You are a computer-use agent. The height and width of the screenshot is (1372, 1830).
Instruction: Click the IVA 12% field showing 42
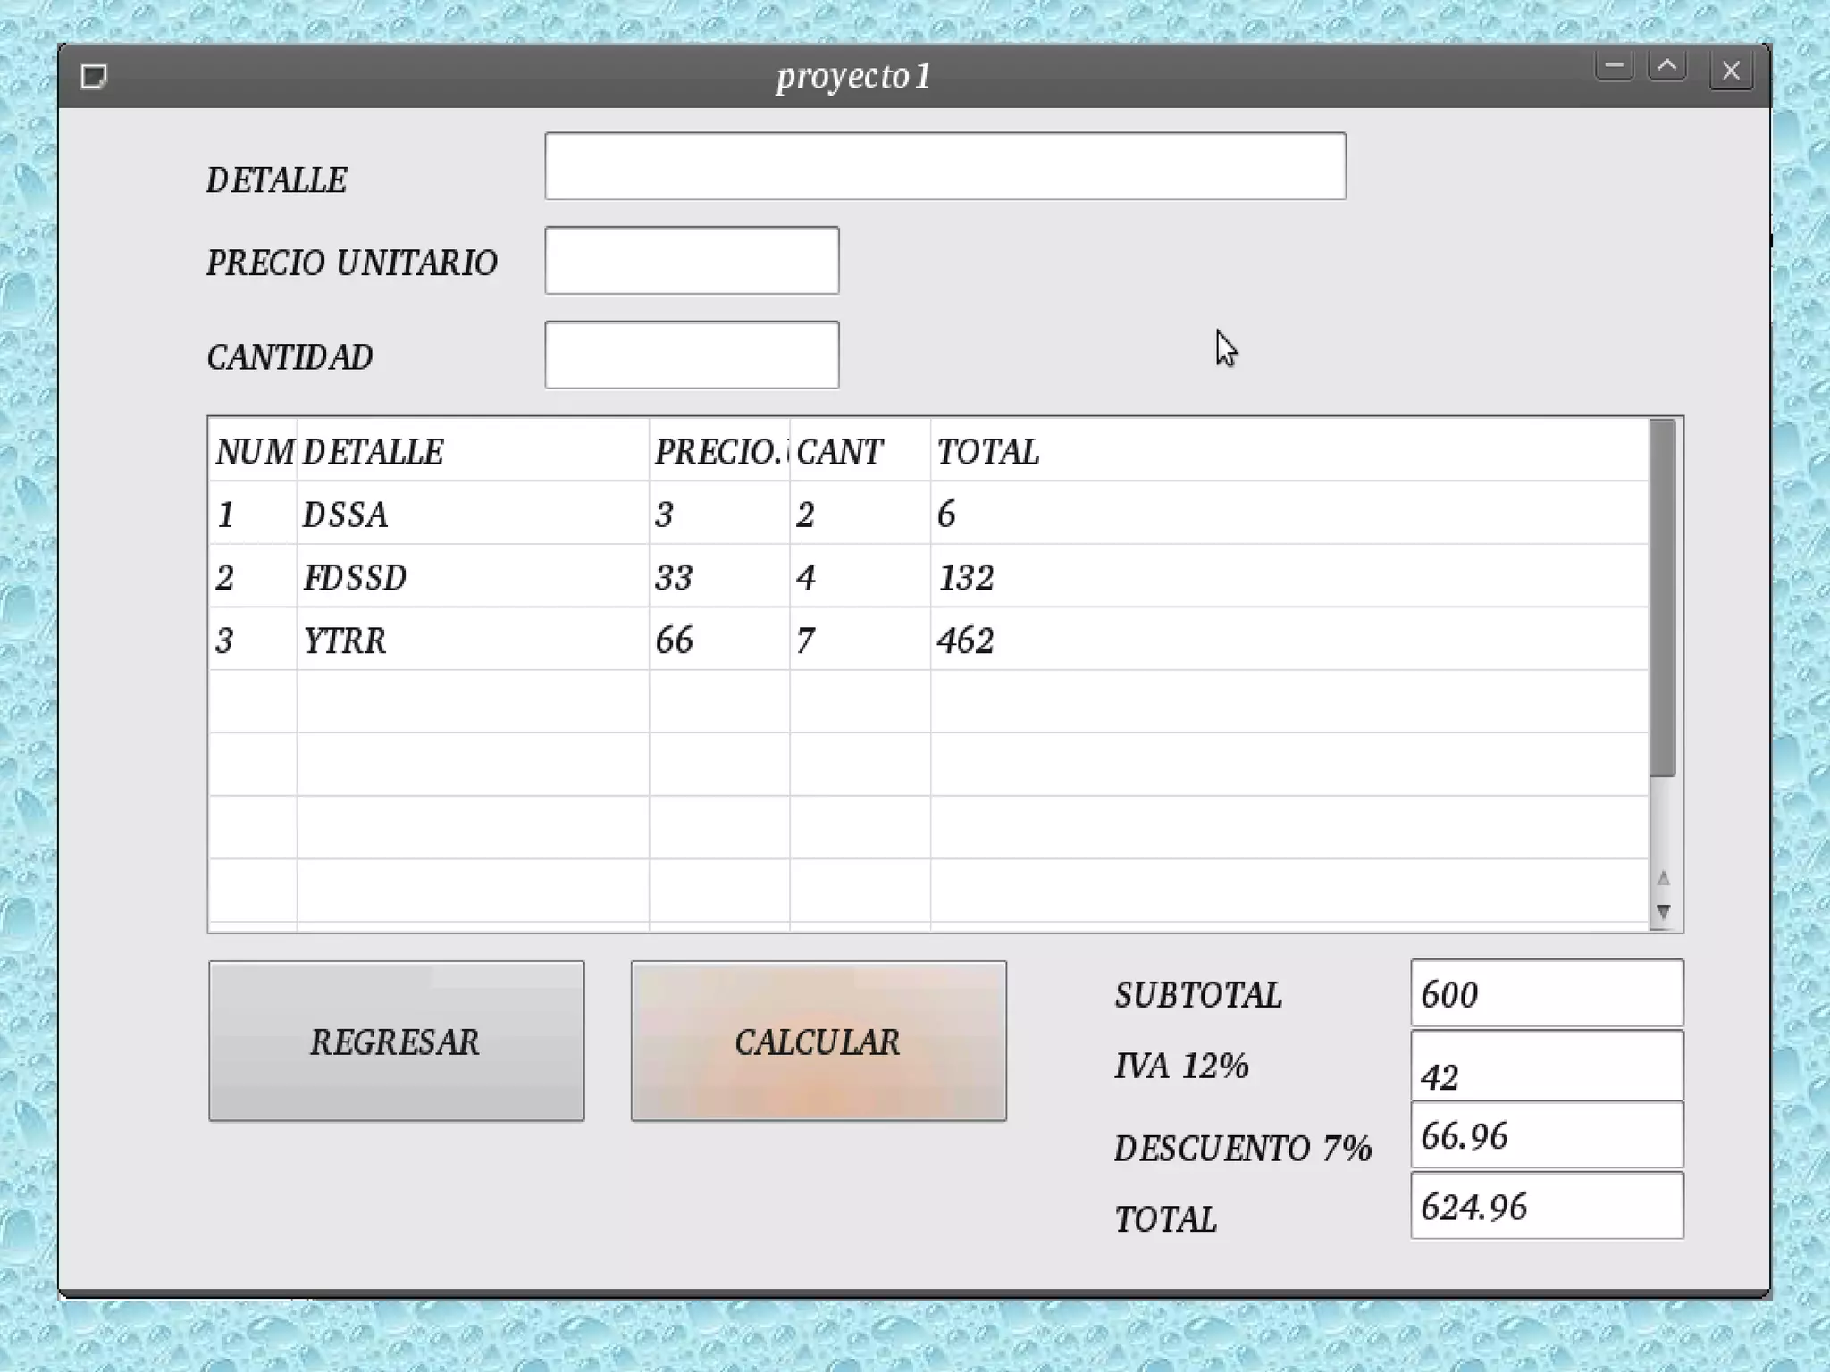point(1546,1066)
